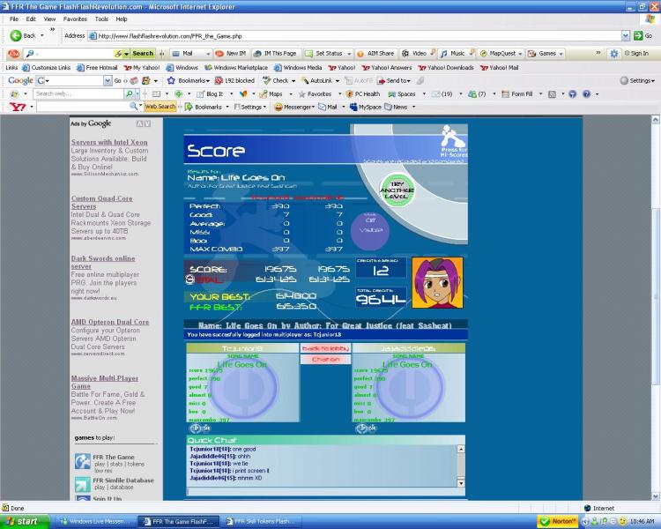Click the Norton icon in system tray
The height and width of the screenshot is (529, 661).
[x=557, y=521]
